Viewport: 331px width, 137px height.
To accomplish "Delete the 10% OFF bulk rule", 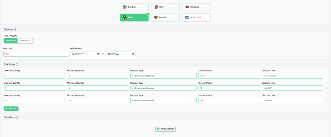I will (326, 88).
